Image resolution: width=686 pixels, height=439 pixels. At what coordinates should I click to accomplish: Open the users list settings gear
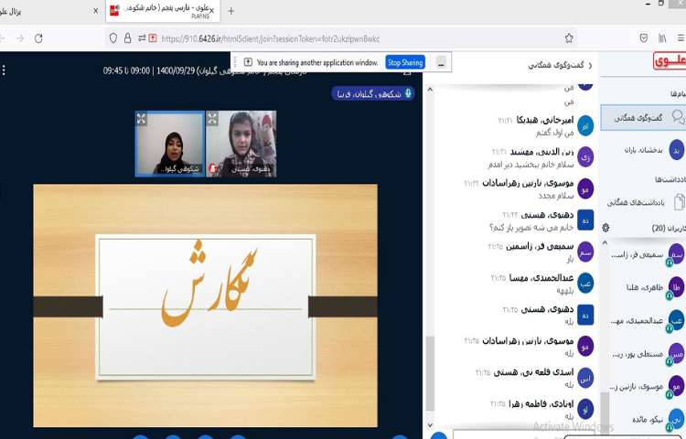(x=606, y=227)
